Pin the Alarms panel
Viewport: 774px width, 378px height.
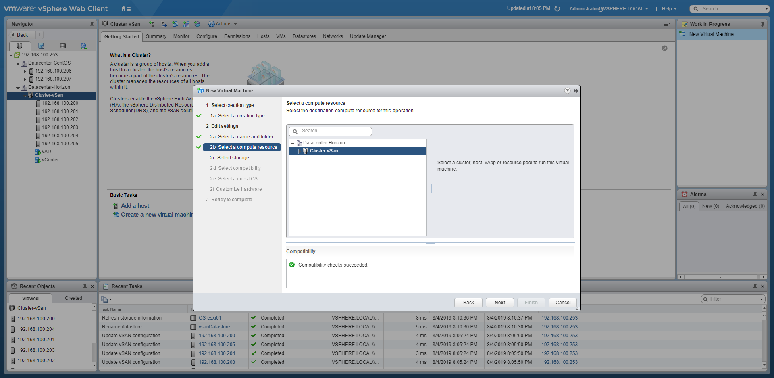755,194
